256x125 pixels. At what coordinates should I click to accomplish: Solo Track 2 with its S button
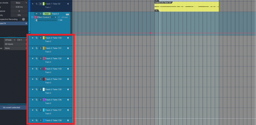pyautogui.click(x=41, y=14)
